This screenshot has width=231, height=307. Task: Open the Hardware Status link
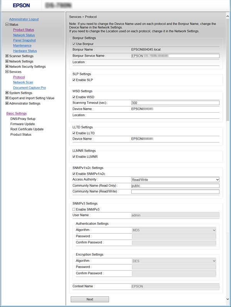25,51
